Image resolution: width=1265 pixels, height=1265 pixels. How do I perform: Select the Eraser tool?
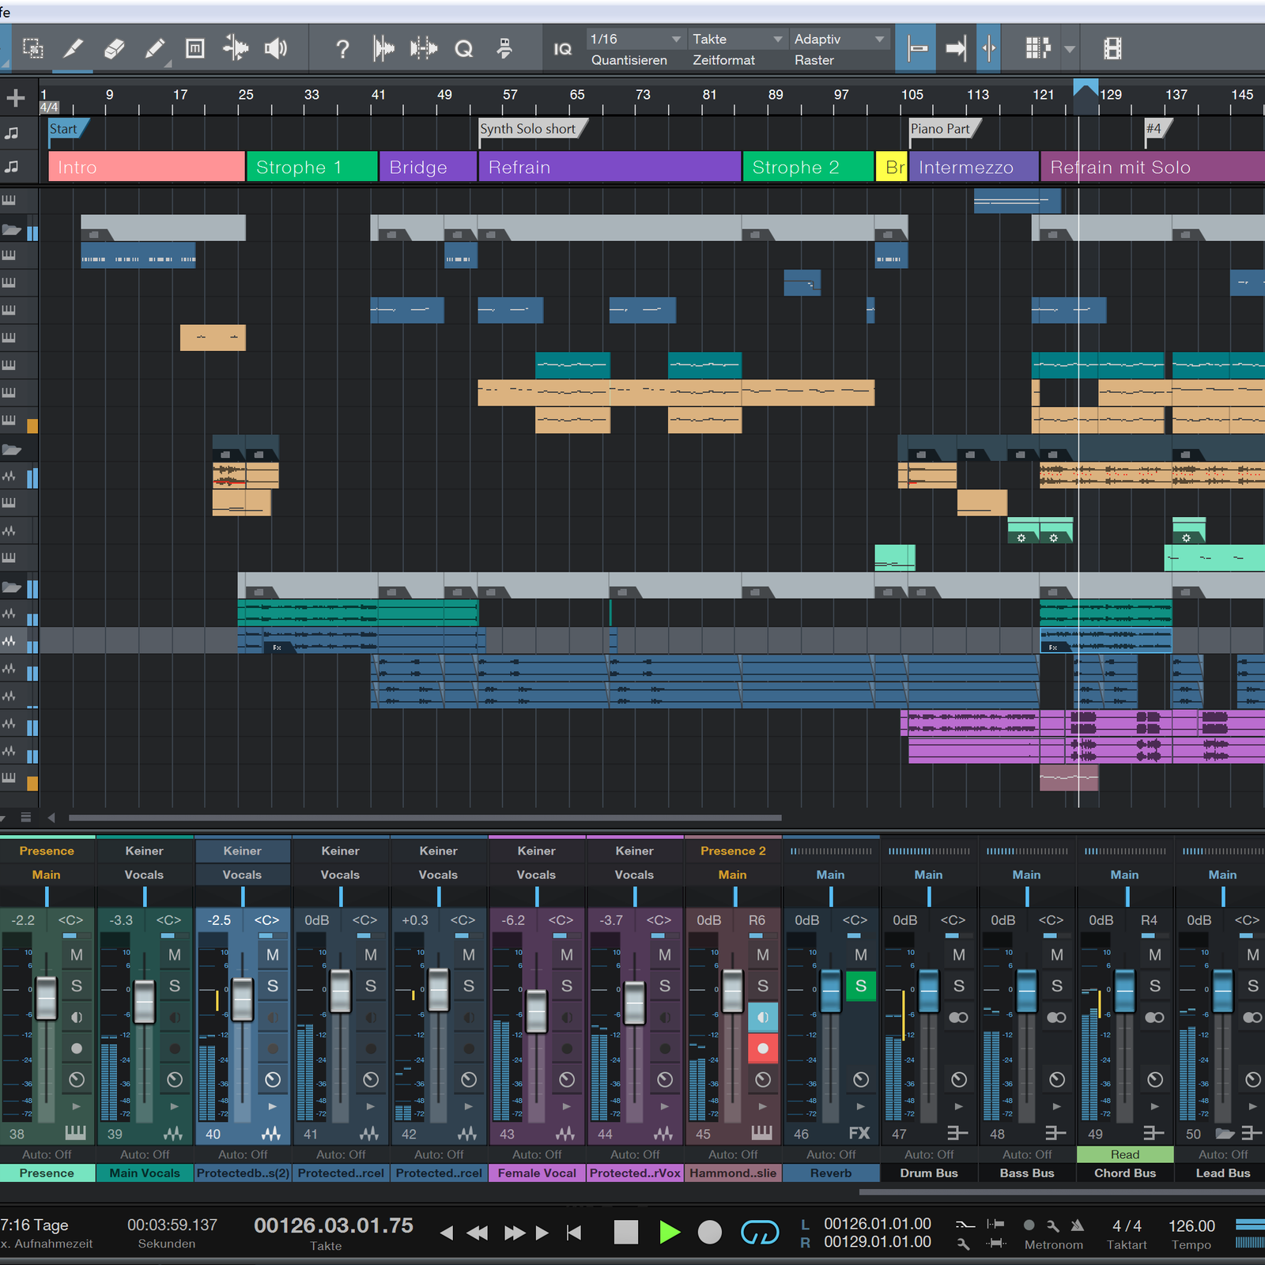(x=114, y=49)
